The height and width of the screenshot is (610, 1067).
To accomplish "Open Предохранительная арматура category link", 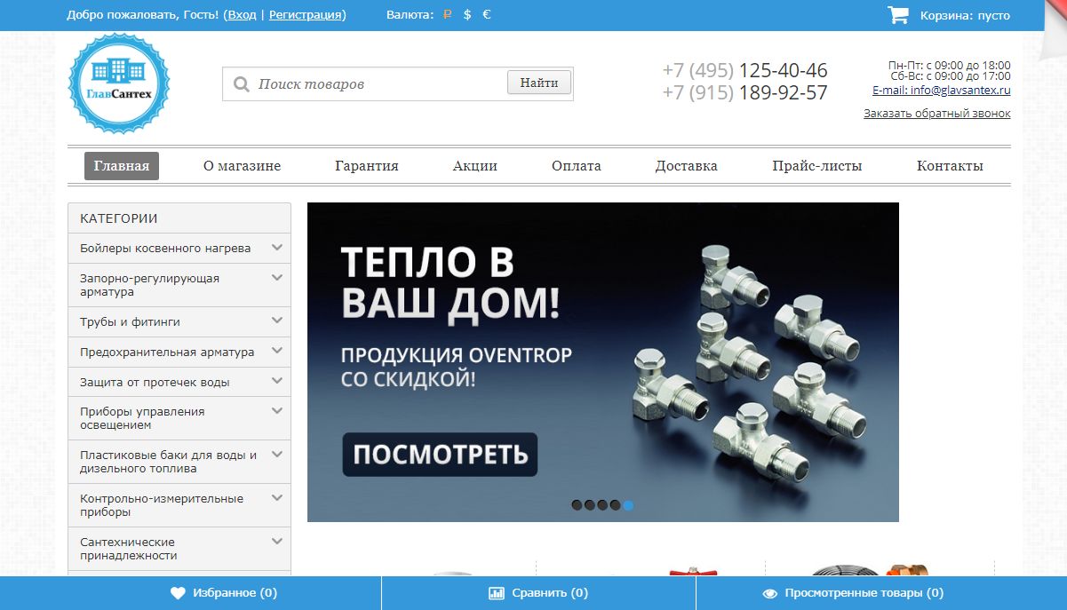I will pyautogui.click(x=167, y=353).
